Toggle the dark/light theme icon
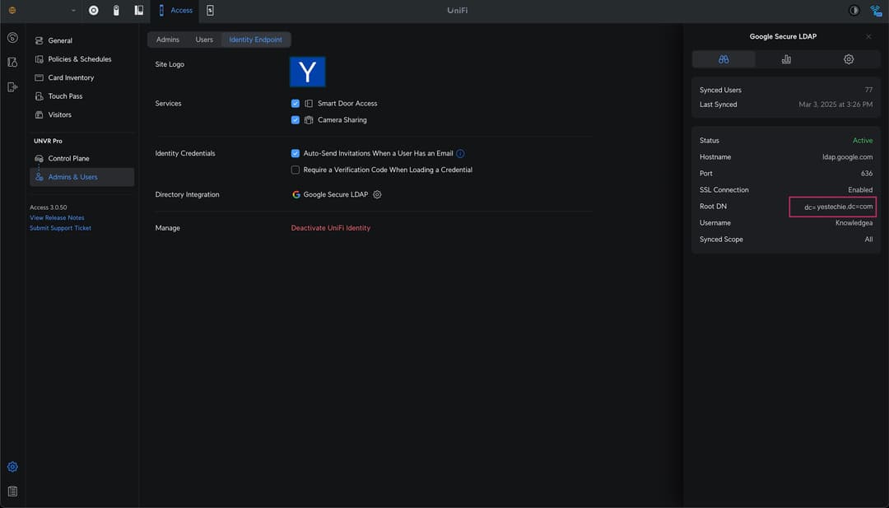889x508 pixels. pos(854,10)
